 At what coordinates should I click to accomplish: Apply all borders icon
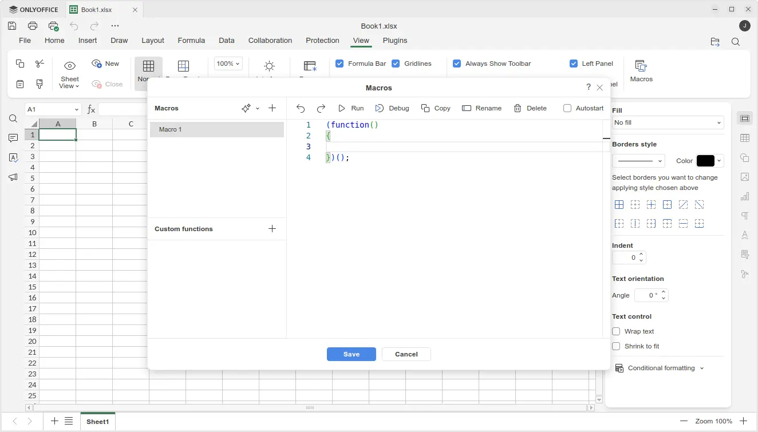[x=619, y=204]
